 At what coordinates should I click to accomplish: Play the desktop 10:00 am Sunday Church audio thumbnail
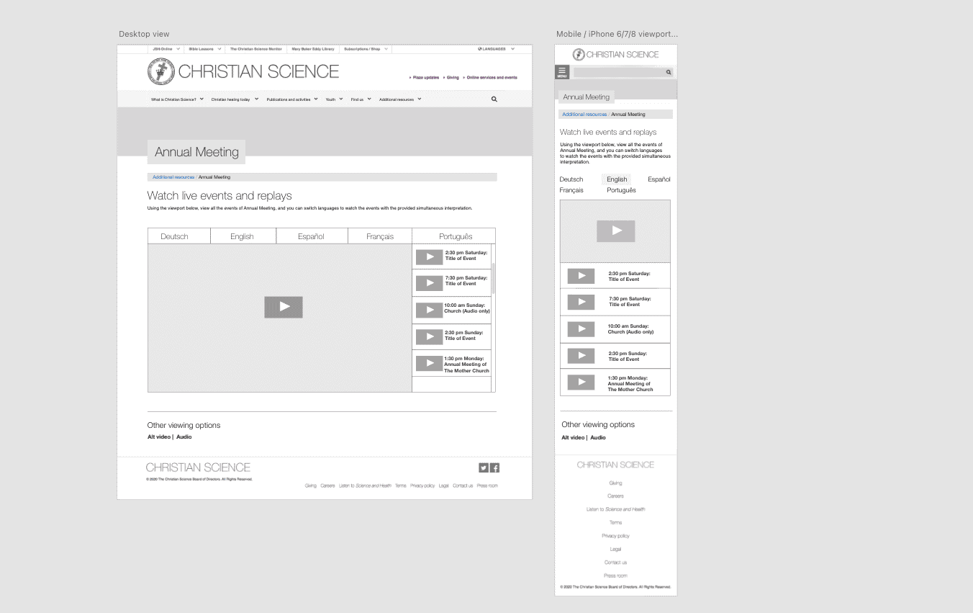pyautogui.click(x=430, y=310)
